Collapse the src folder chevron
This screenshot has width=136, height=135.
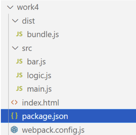pos(15,48)
